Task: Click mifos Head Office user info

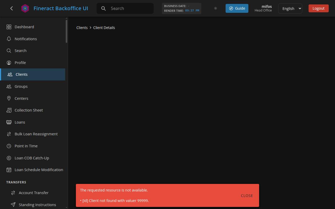Action: click(263, 8)
